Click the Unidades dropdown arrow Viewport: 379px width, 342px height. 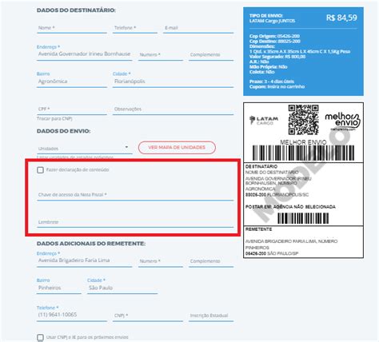pyautogui.click(x=126, y=147)
